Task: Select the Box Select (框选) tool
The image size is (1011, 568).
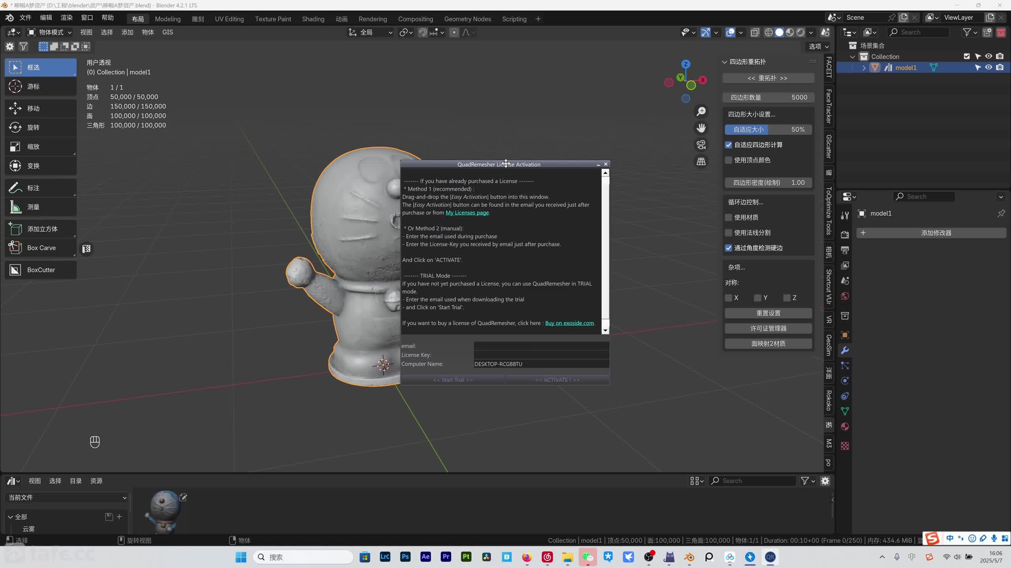Action: click(x=41, y=67)
